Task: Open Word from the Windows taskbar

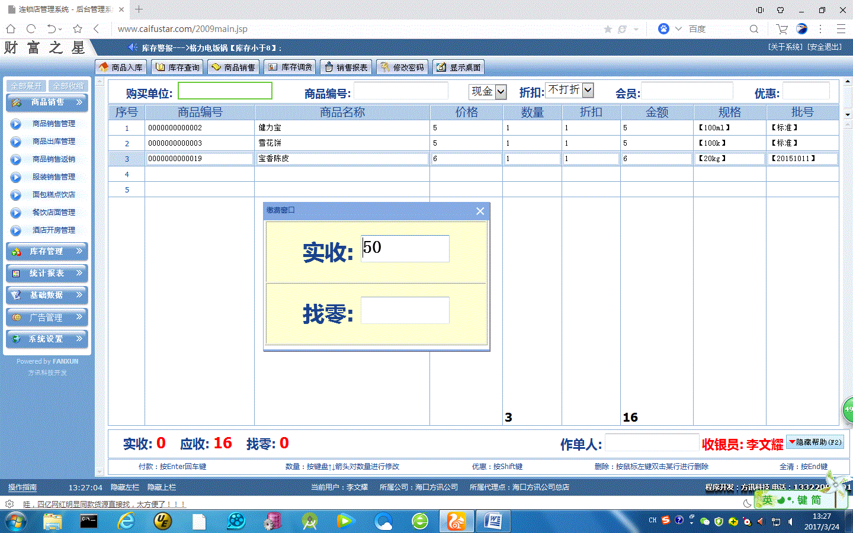Action: tap(493, 521)
